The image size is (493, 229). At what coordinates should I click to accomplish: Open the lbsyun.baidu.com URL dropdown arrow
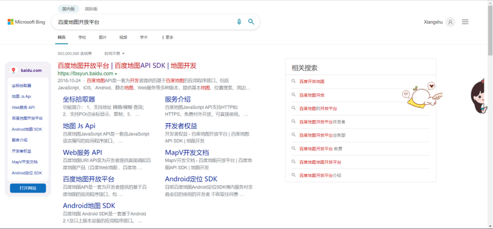[116, 74]
